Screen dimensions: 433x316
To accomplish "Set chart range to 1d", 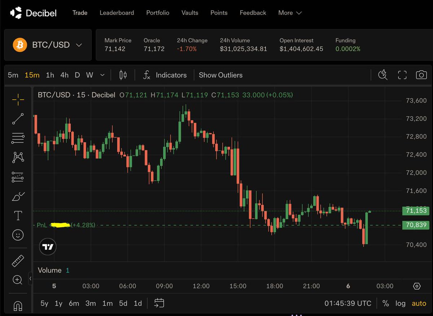I will coord(137,303).
